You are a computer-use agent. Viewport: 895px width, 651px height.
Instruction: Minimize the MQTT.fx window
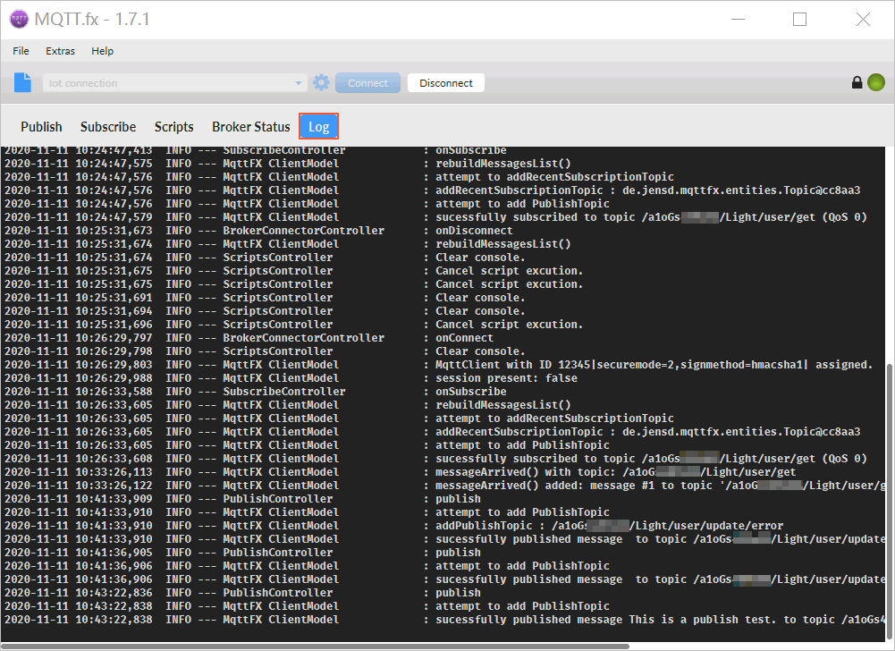(x=738, y=20)
